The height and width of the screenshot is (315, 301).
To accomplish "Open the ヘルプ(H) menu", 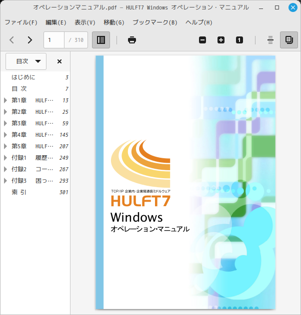I will pyautogui.click(x=199, y=22).
